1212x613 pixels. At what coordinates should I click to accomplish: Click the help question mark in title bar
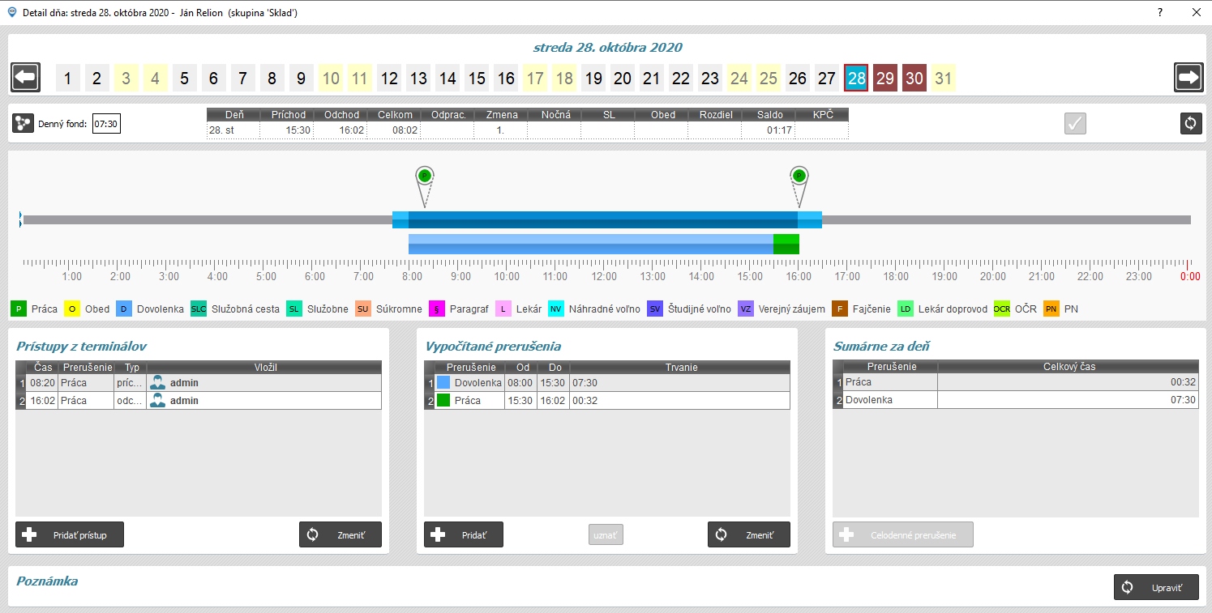(1160, 12)
